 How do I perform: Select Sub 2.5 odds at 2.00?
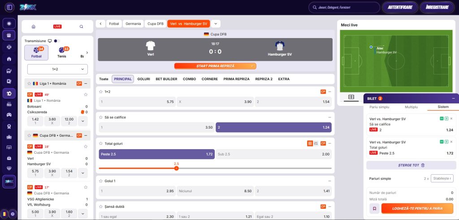click(274, 154)
